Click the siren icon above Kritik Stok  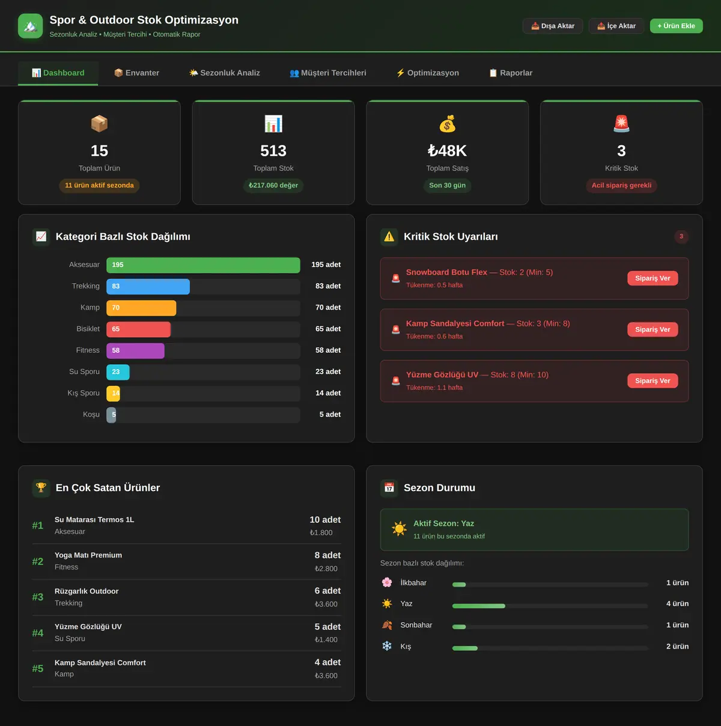(621, 124)
